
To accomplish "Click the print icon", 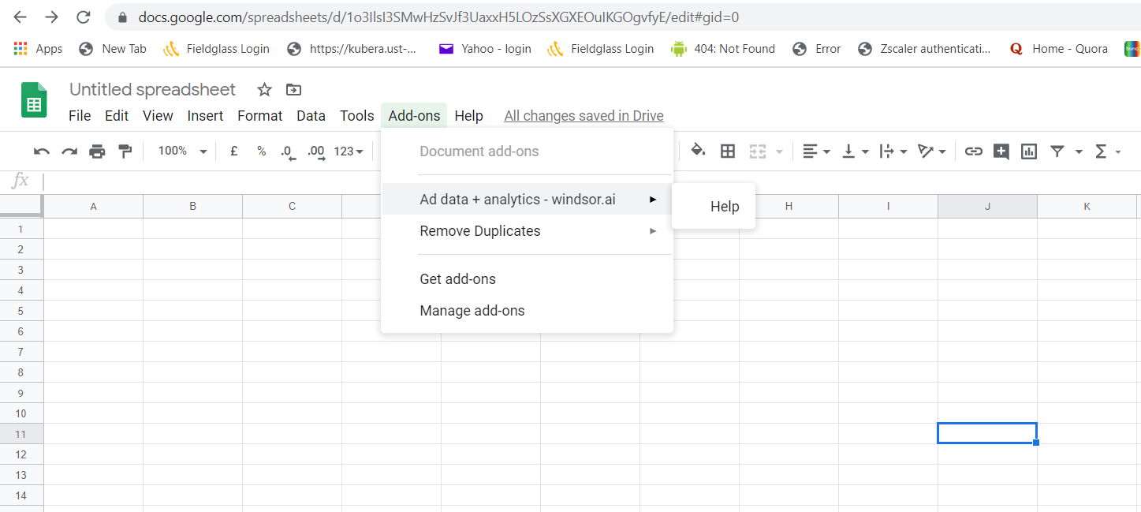I will pyautogui.click(x=97, y=151).
